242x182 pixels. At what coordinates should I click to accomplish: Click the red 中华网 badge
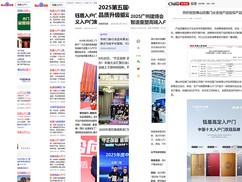(184, 4)
